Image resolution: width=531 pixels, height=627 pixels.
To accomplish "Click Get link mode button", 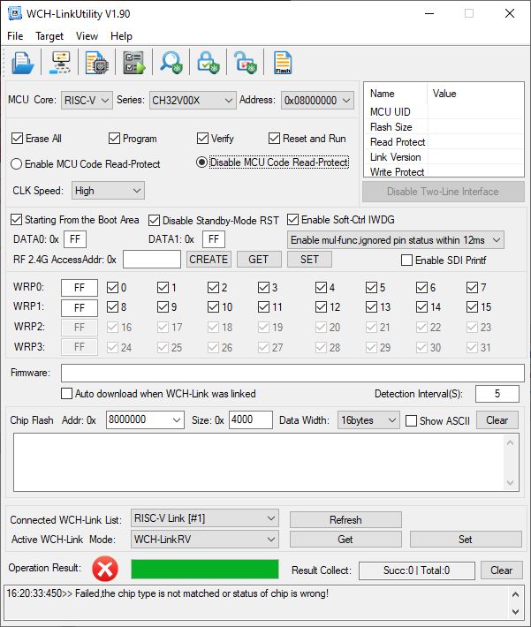I will 345,539.
